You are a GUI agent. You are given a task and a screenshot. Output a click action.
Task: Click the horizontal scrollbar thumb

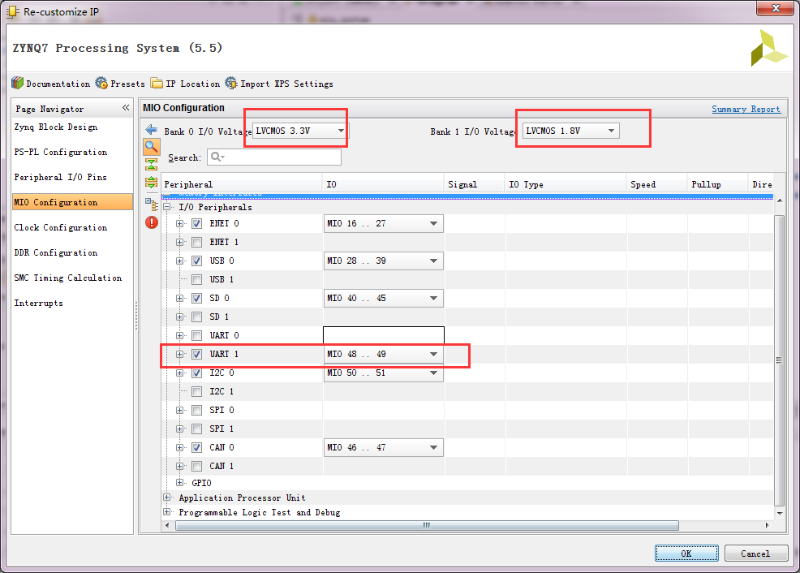pyautogui.click(x=427, y=525)
